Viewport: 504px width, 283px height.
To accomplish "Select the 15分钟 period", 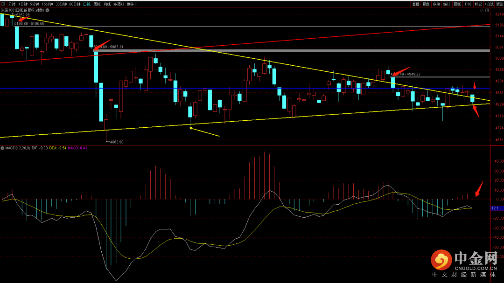I will 47,4.
